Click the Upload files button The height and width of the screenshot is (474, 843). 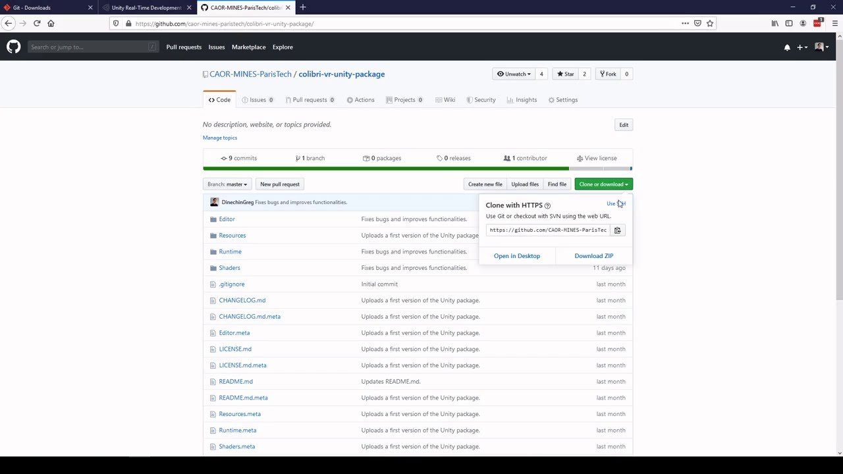coord(525,184)
